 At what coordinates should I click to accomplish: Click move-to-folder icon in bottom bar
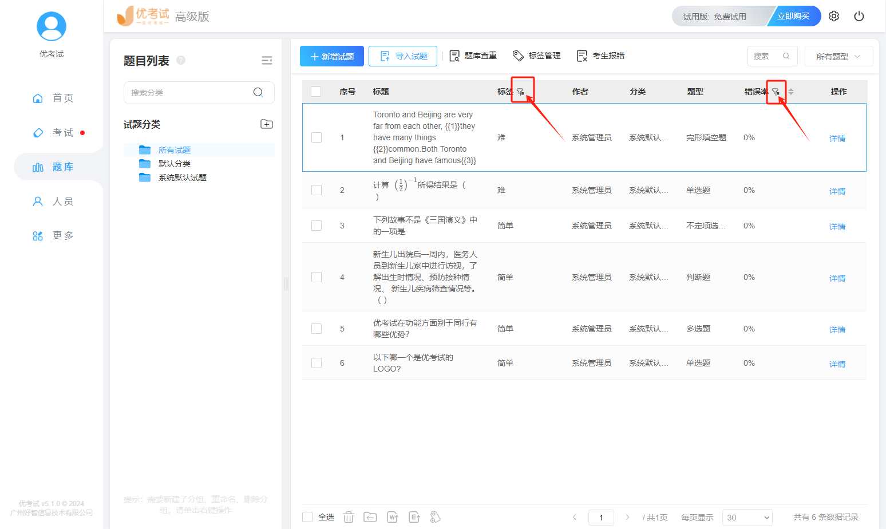370,517
